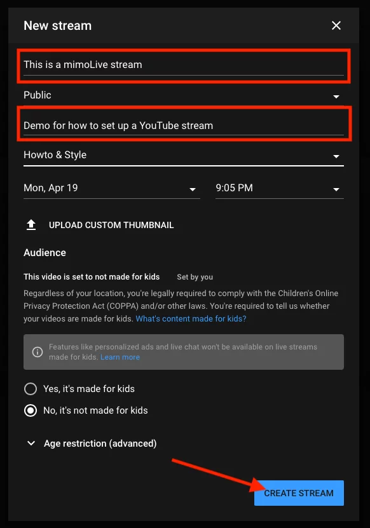
Task: Open the Learn more link
Action: (x=120, y=357)
